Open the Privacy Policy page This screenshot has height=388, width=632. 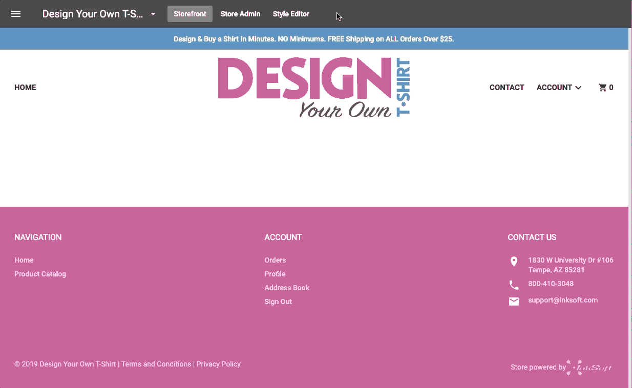tap(219, 364)
